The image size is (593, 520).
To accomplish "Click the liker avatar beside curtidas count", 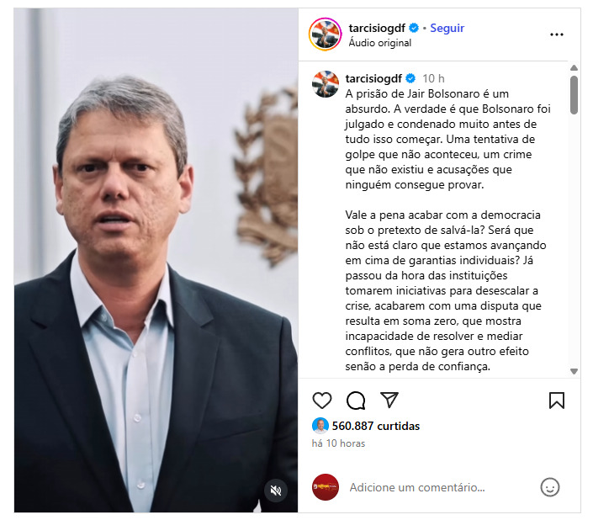I will 320,426.
